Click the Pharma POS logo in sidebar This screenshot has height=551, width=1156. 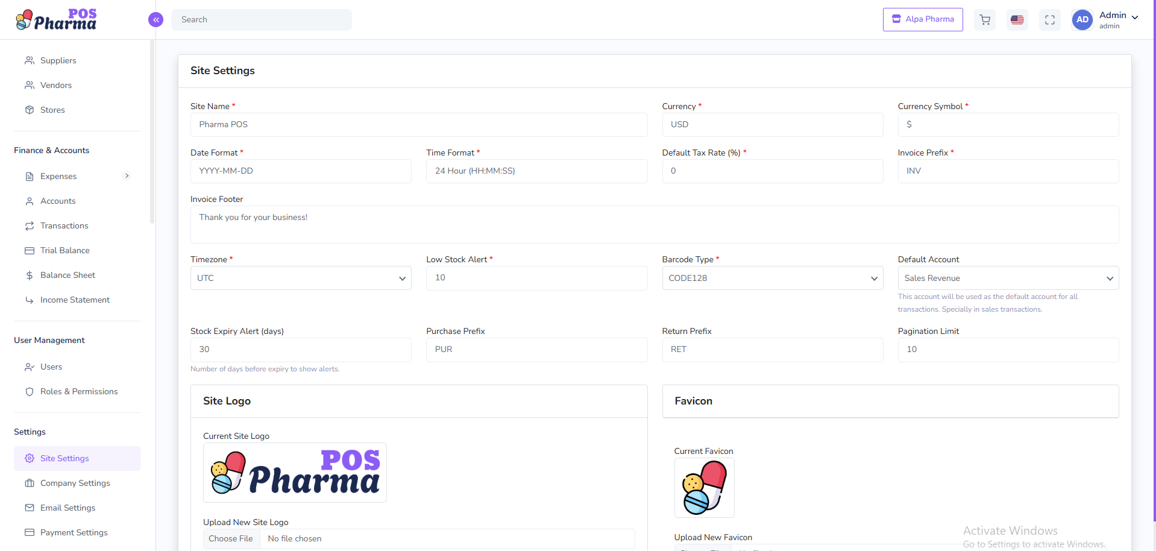pyautogui.click(x=56, y=20)
